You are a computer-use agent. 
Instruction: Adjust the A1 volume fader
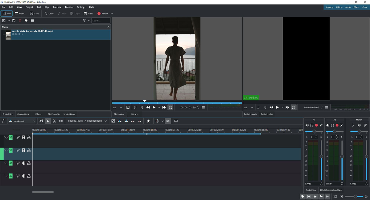coord(321,157)
